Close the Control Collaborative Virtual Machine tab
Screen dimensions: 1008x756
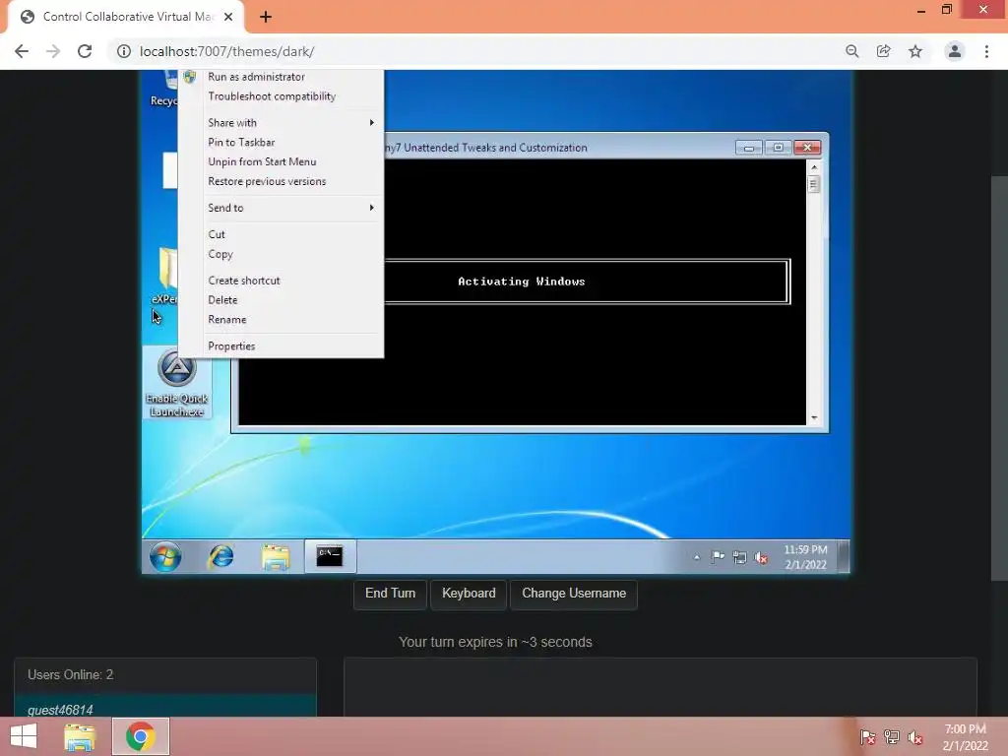[x=228, y=17]
